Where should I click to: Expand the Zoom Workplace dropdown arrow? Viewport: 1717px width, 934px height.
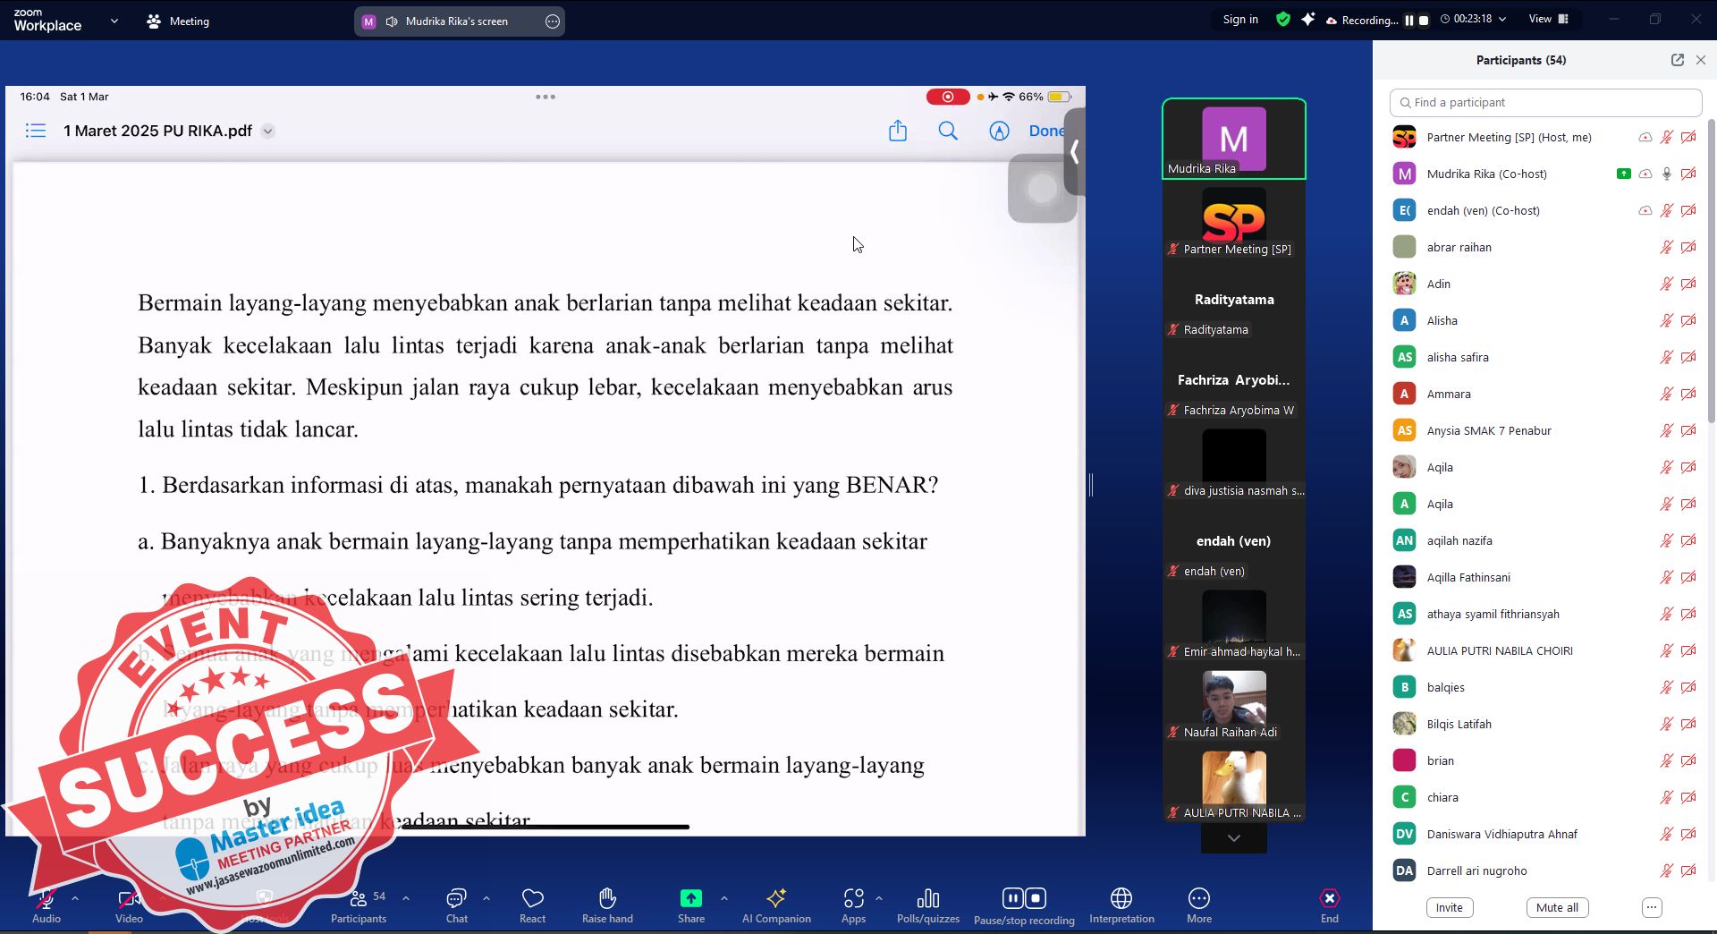pyautogui.click(x=114, y=21)
